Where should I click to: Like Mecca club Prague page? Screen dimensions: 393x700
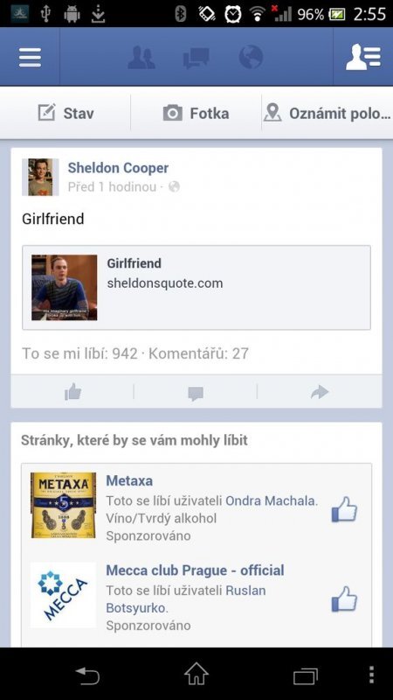344,598
